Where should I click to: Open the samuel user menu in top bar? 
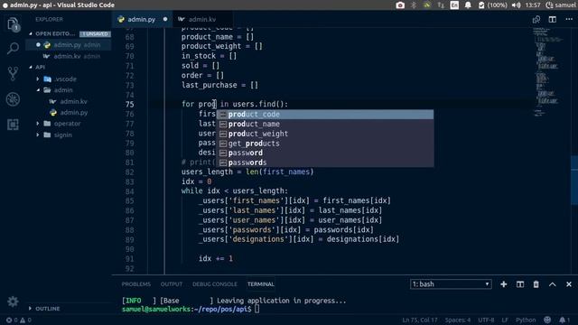[x=561, y=5]
